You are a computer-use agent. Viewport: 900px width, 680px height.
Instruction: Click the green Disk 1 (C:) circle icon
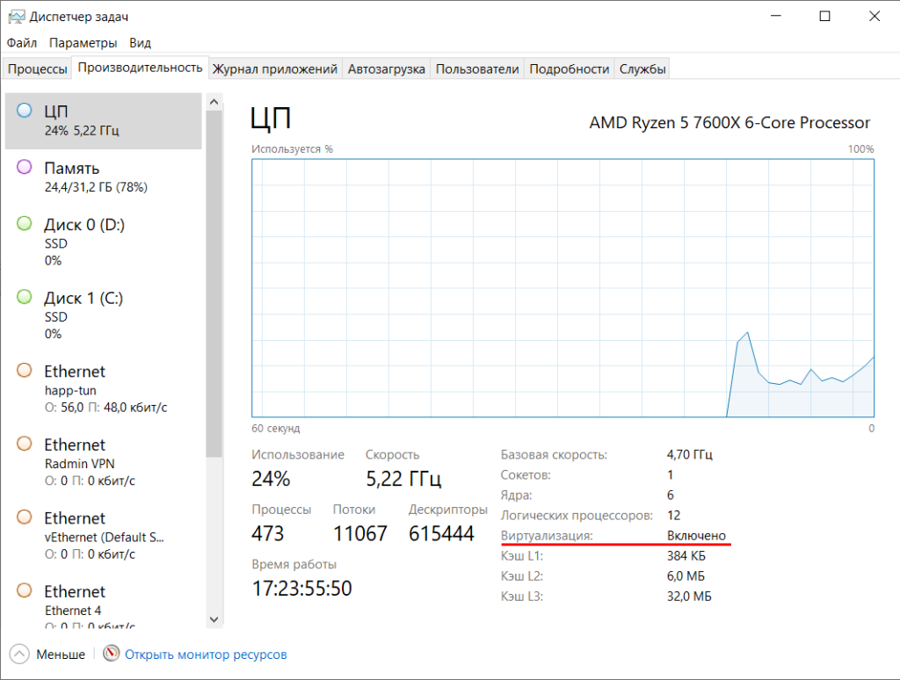pos(24,297)
